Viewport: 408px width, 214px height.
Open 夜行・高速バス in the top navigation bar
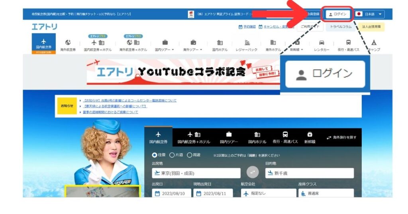point(348,45)
